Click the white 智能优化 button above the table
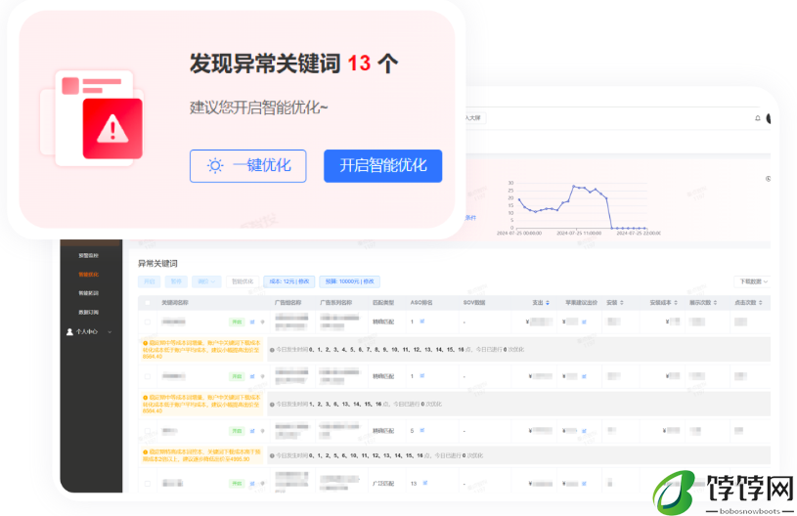 (243, 281)
